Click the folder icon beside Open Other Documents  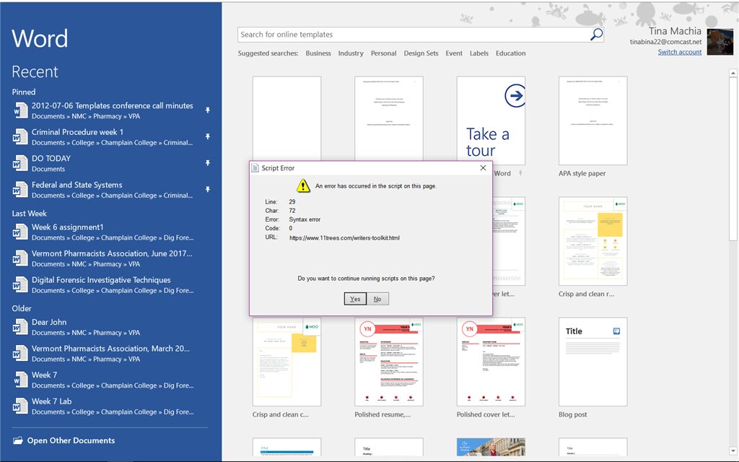pos(18,440)
